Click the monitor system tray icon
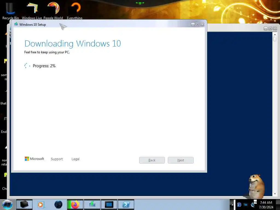The height and width of the screenshot is (210, 280). (x=246, y=205)
